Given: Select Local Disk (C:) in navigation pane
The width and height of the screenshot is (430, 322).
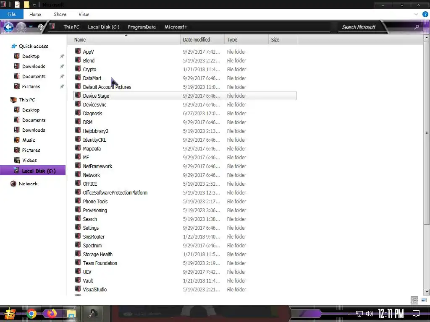Looking at the screenshot, I should tap(33, 170).
